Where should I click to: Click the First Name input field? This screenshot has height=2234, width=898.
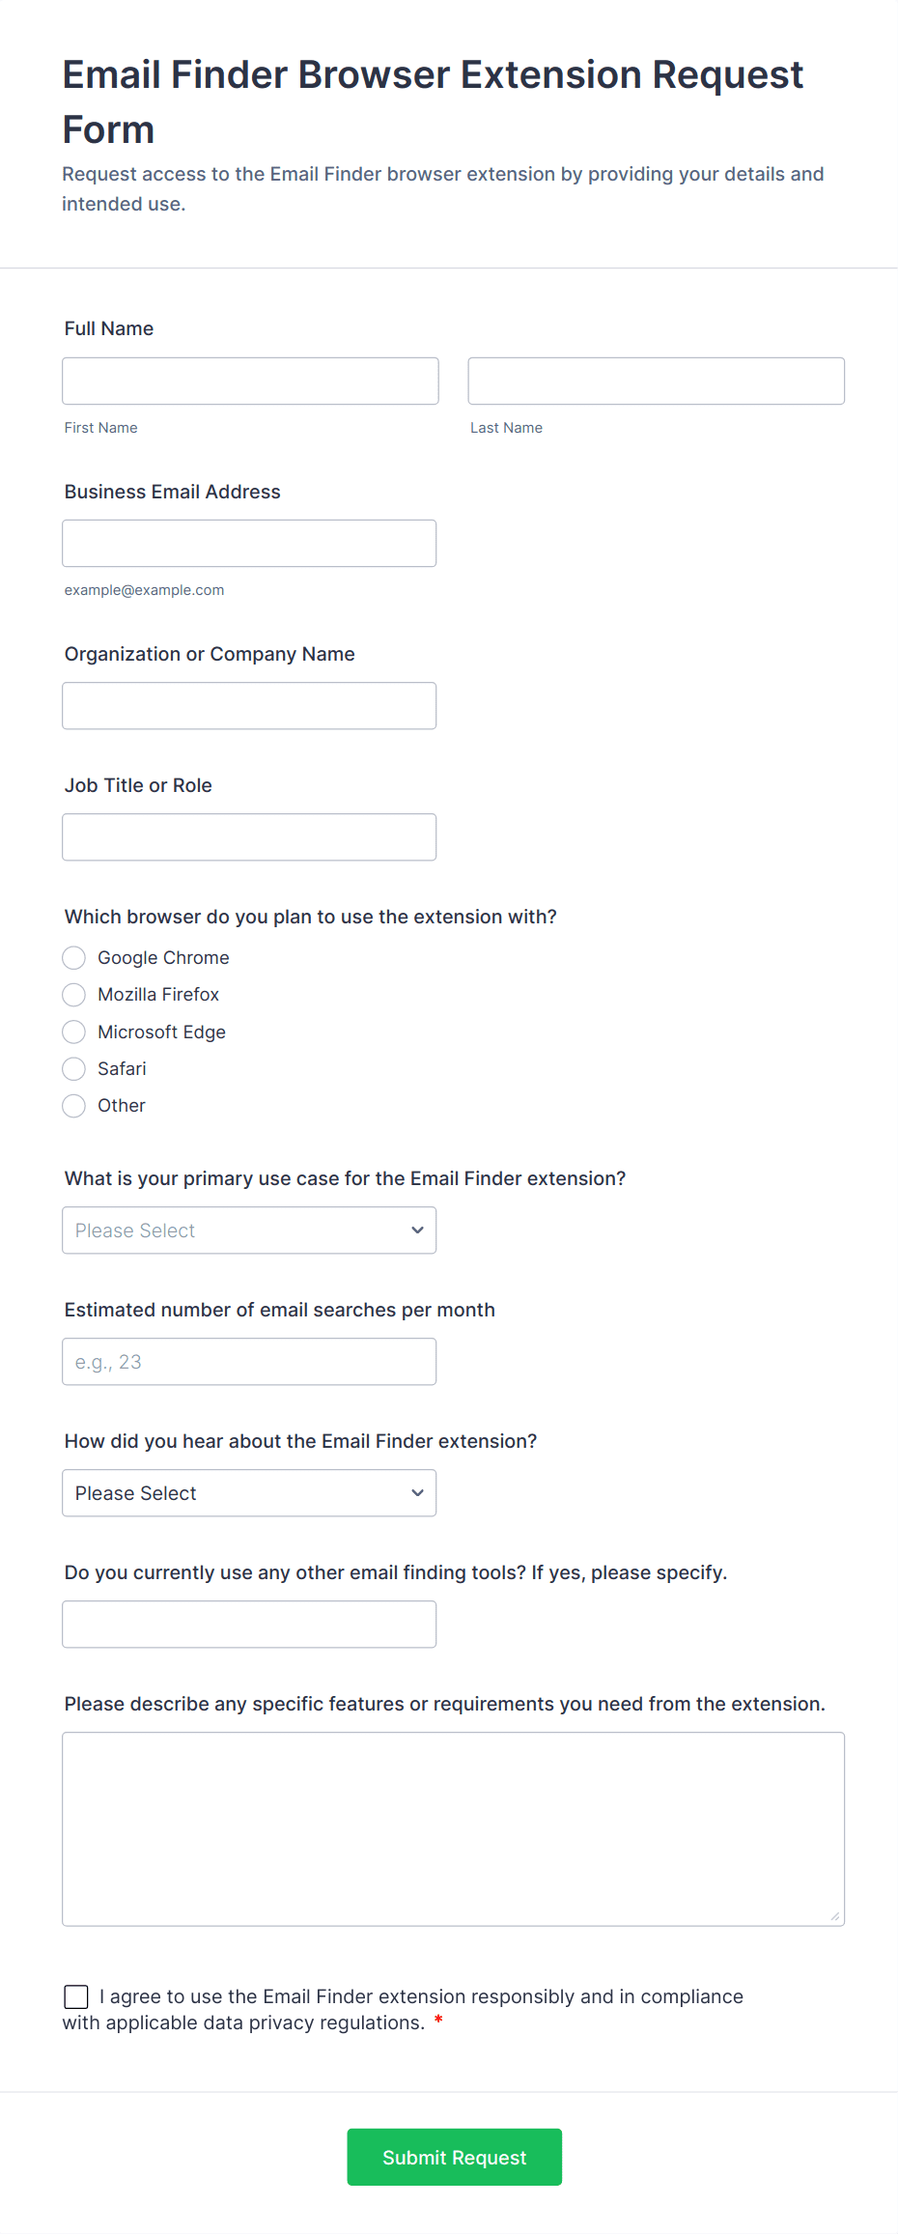pyautogui.click(x=250, y=381)
